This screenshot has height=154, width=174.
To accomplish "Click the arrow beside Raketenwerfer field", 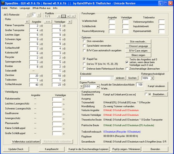I will pos(63,99).
